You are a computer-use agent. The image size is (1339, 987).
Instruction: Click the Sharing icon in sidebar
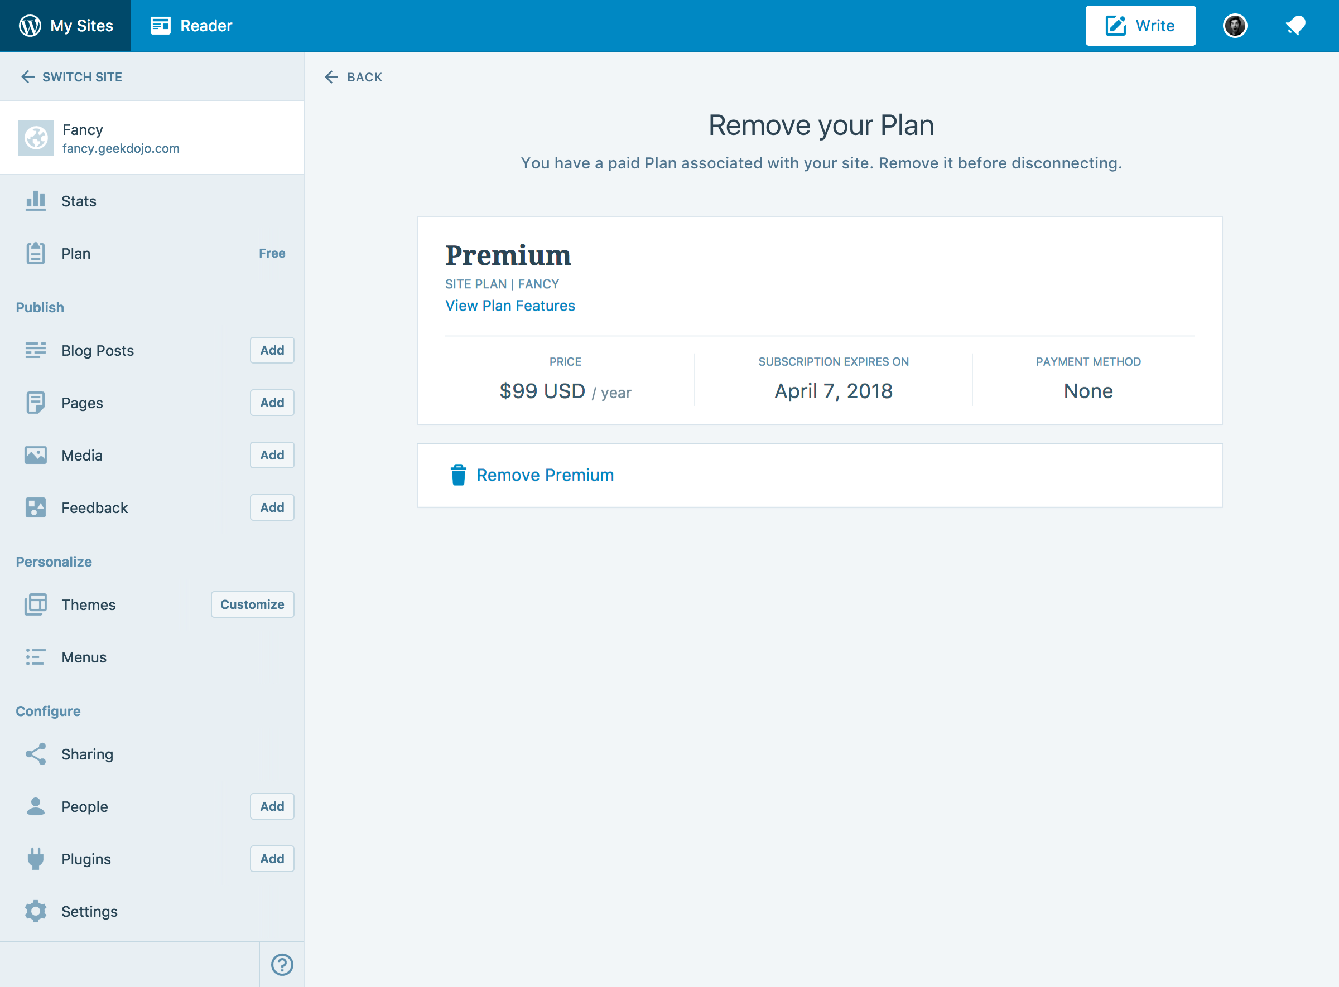(35, 754)
